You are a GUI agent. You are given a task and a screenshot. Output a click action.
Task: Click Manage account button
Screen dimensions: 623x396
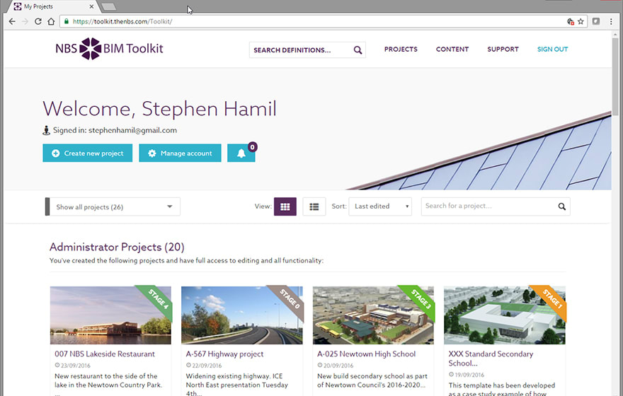180,153
